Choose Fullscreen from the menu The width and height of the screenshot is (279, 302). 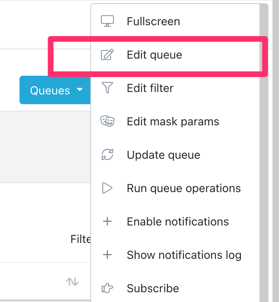coord(153,21)
